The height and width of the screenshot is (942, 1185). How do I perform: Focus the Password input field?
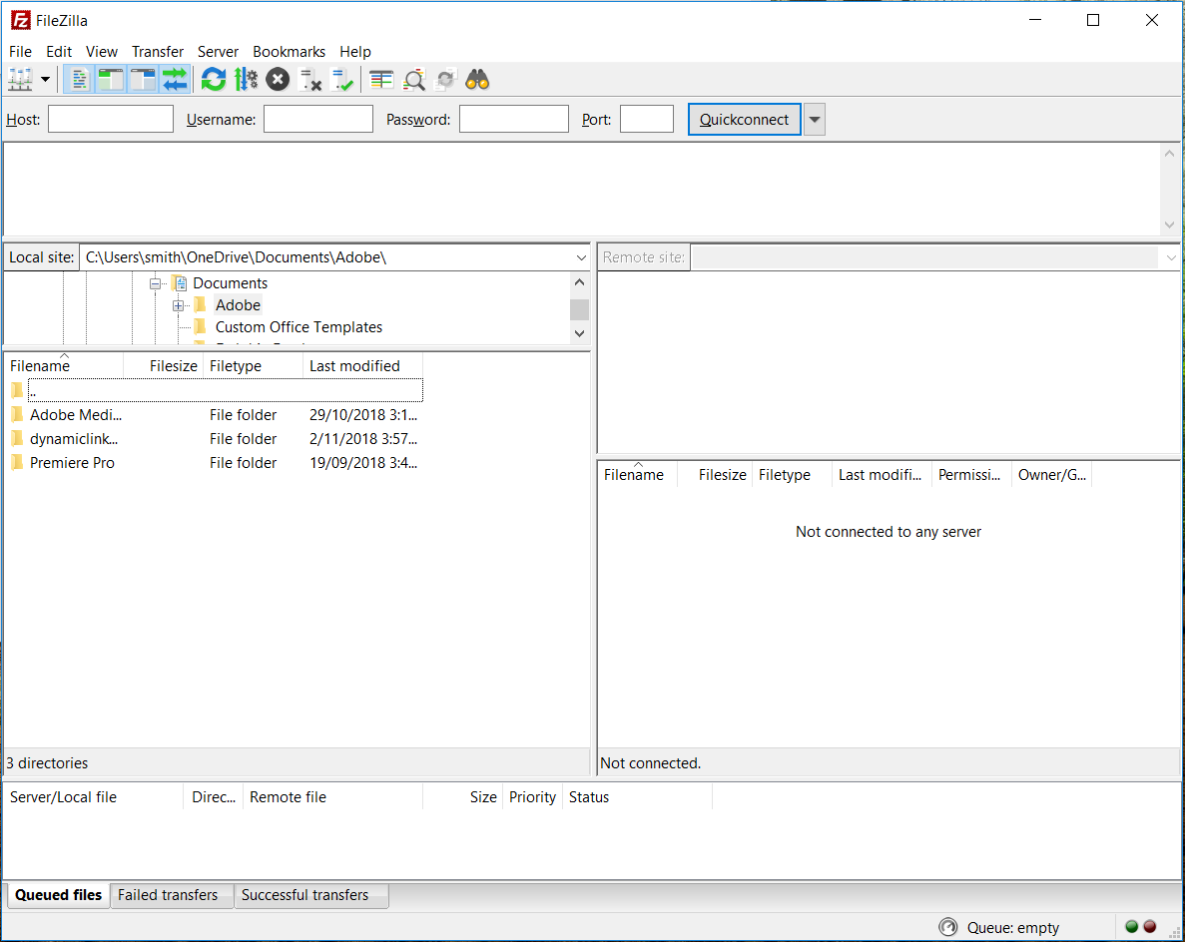pyautogui.click(x=514, y=120)
